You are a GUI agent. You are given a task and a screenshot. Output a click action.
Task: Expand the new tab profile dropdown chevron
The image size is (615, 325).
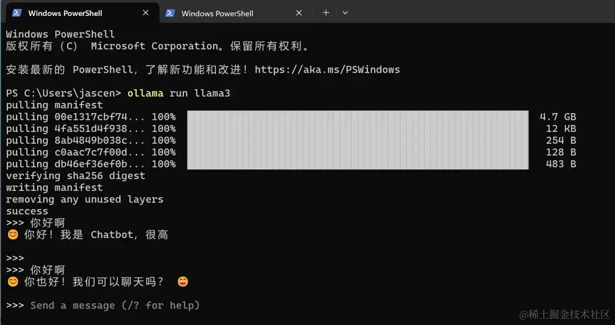345,13
